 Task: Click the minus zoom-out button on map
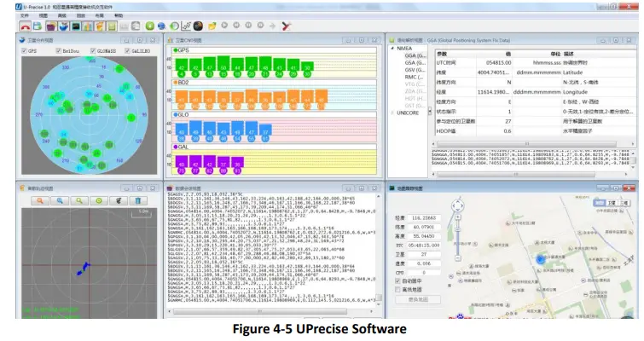pos(458,258)
